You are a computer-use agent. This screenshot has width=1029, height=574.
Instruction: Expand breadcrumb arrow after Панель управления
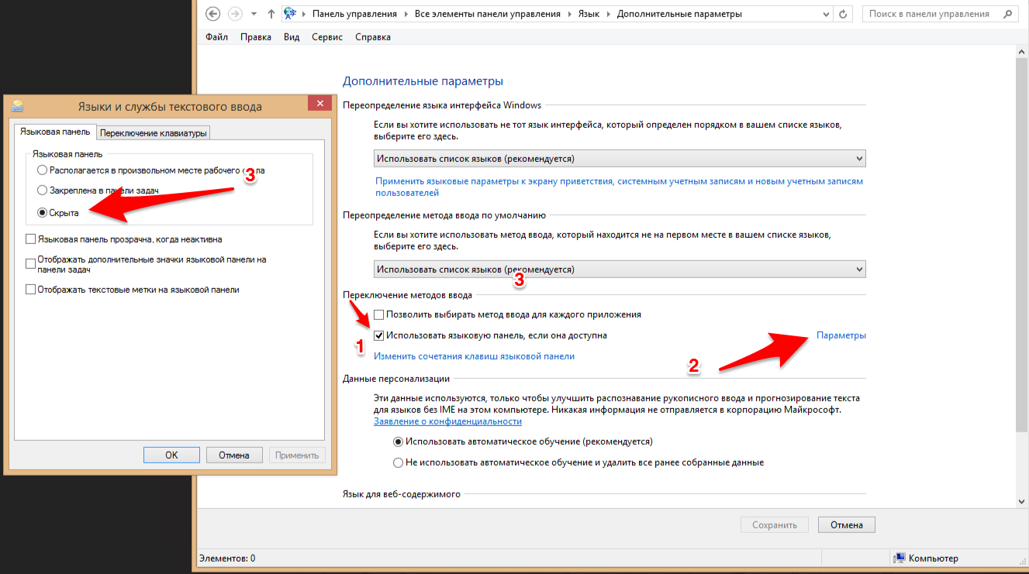click(405, 14)
